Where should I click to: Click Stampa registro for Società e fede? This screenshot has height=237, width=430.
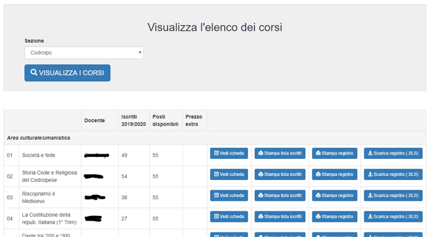pos(335,154)
